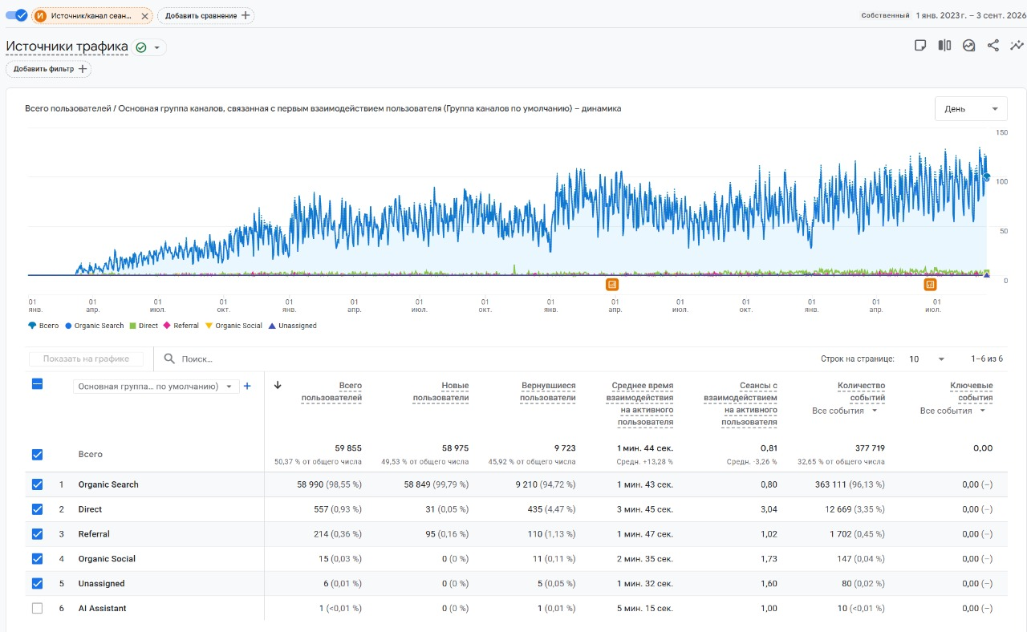1027x632 pixels.
Task: Add a secondary dimension with blue plus
Action: pyautogui.click(x=247, y=387)
